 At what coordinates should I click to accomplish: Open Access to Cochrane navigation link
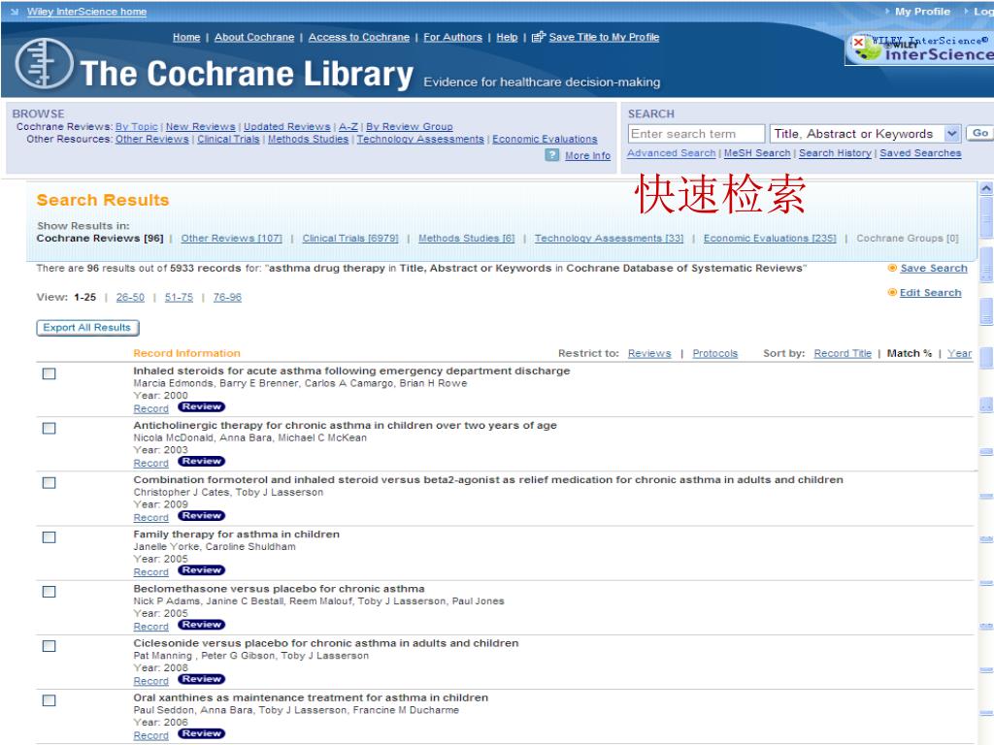(359, 38)
